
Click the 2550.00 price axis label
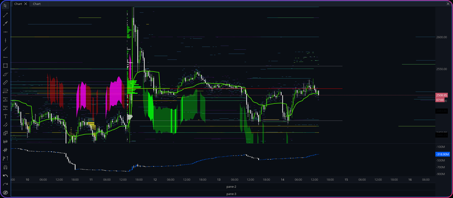click(x=442, y=69)
